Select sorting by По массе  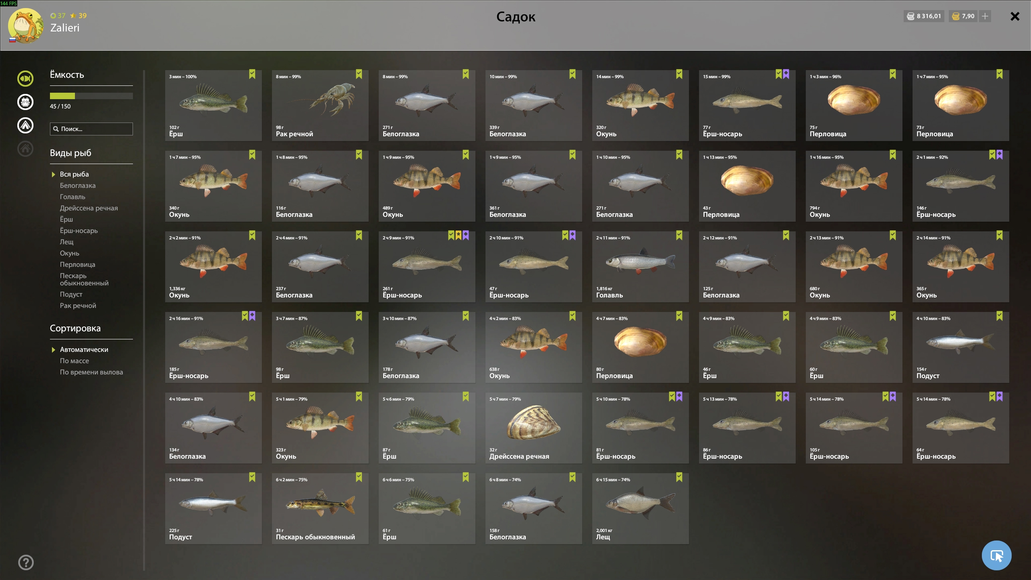click(x=75, y=361)
